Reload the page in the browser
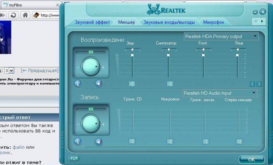This screenshot has height=165, width=273. [x=13, y=15]
